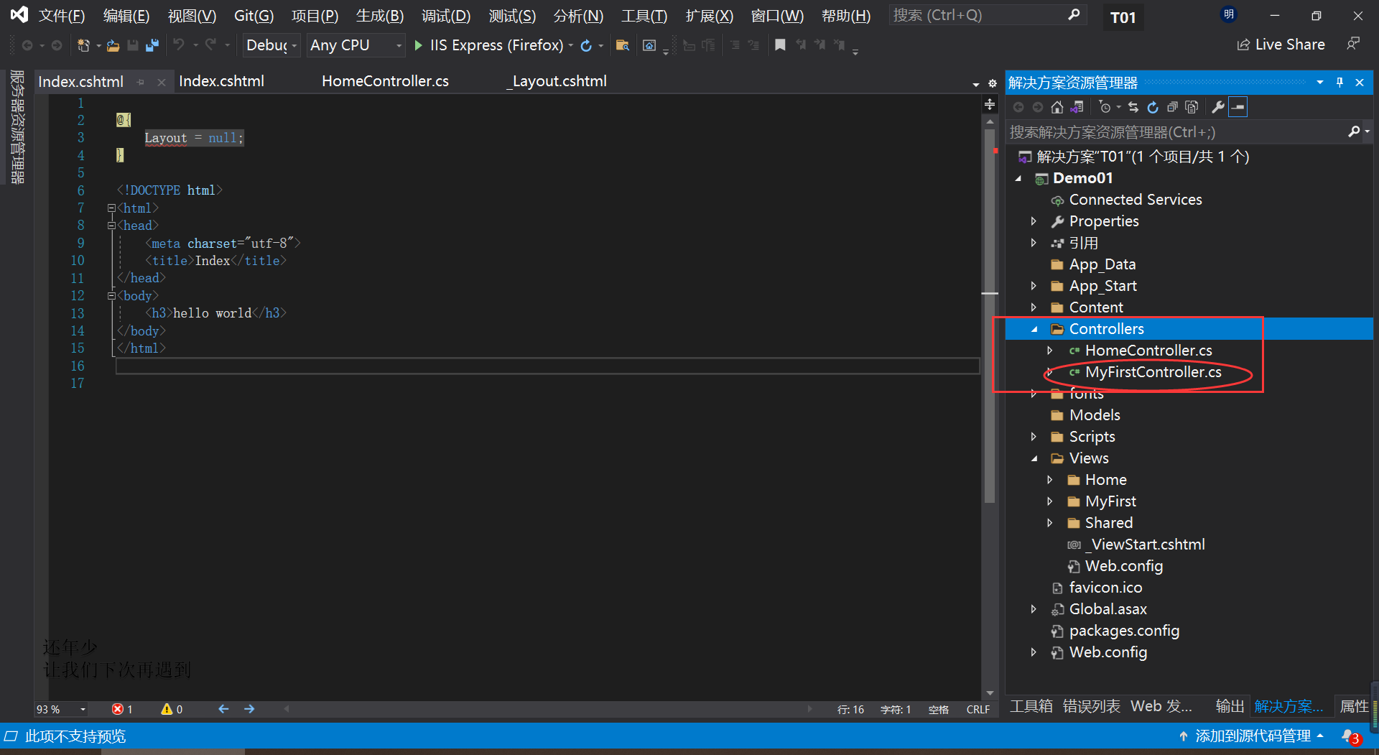Toggle a bookmark with the bookmark icon
The width and height of the screenshot is (1379, 755).
(x=780, y=45)
